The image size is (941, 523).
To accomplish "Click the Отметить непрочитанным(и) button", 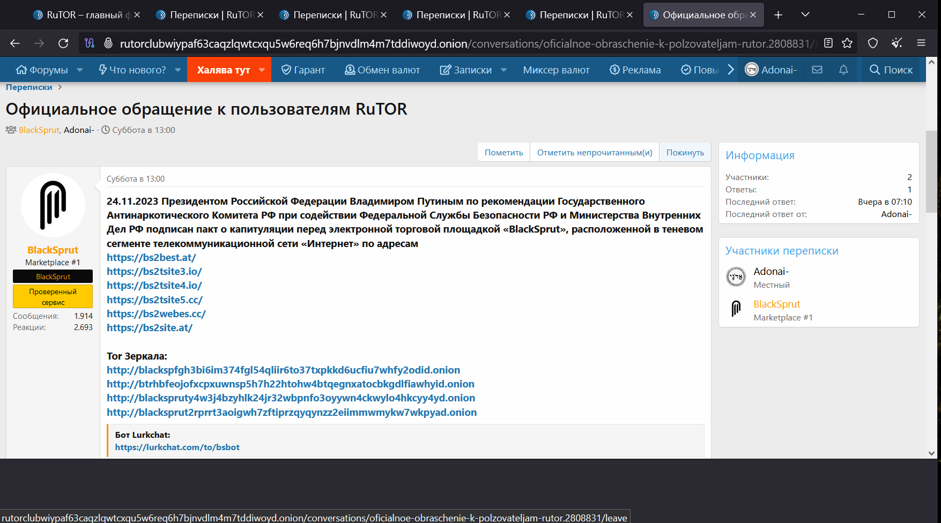I will pos(594,152).
